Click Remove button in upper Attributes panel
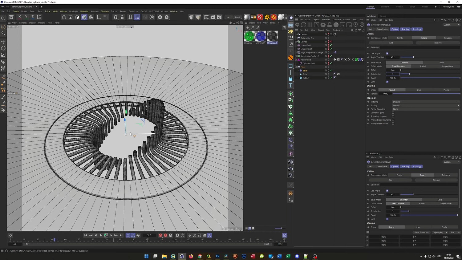This screenshot has width=462, height=260. tap(438, 43)
